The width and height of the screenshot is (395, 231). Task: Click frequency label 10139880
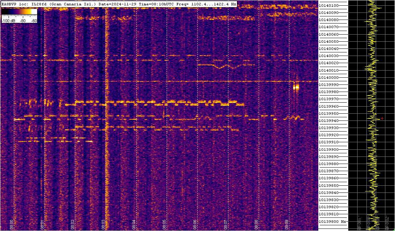tap(329, 164)
